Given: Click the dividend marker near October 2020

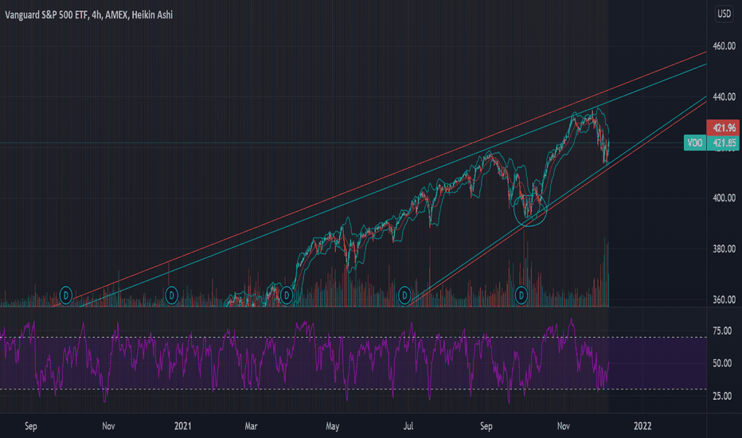Looking at the screenshot, I should tap(66, 295).
